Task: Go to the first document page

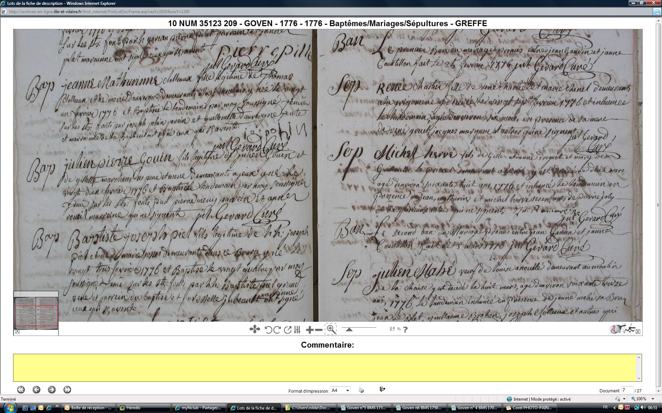Action: point(21,390)
